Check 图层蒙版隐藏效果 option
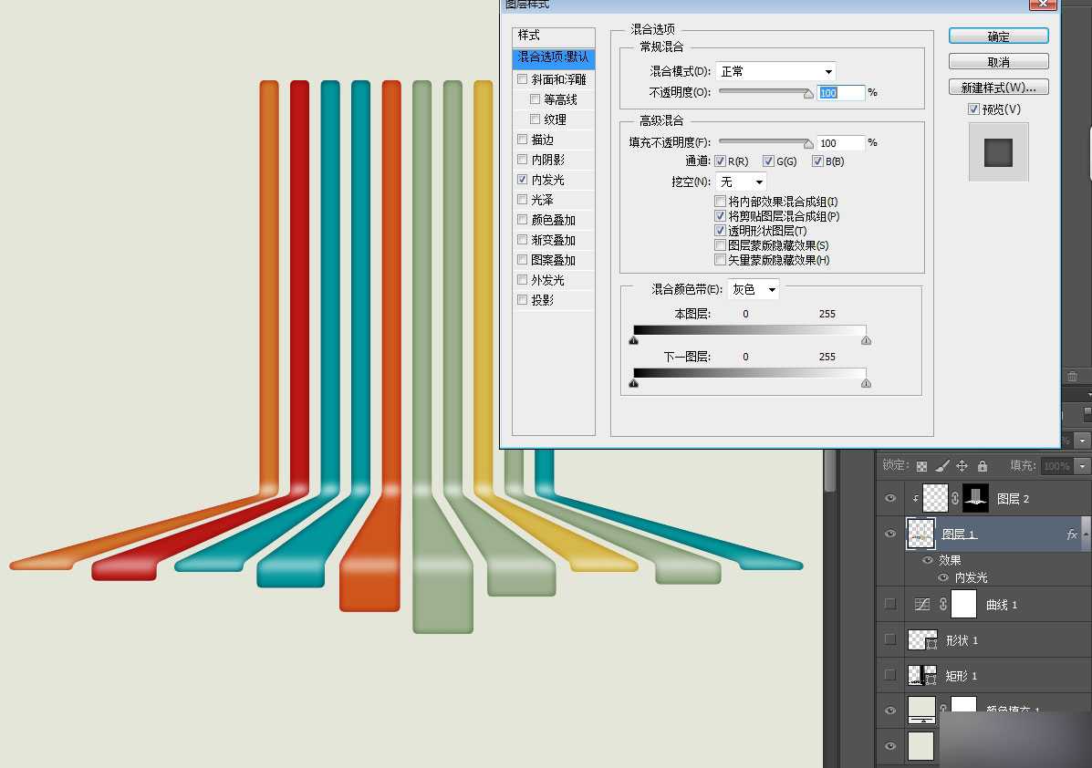The image size is (1092, 768). pos(720,245)
